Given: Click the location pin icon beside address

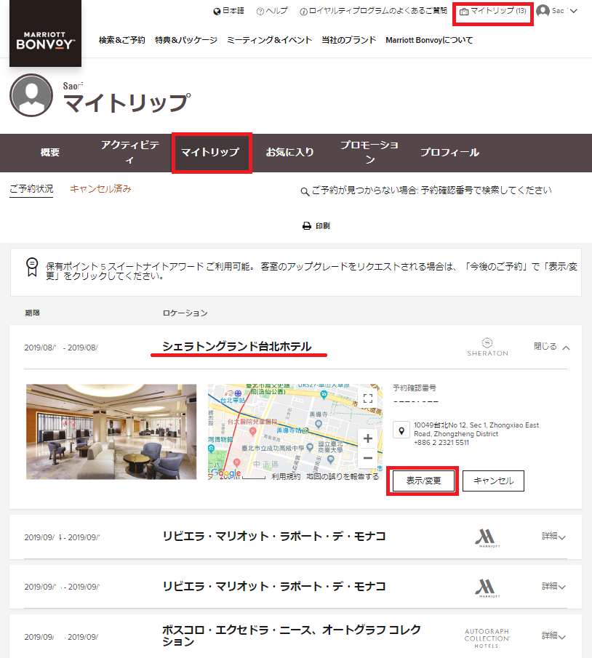Looking at the screenshot, I should (401, 430).
